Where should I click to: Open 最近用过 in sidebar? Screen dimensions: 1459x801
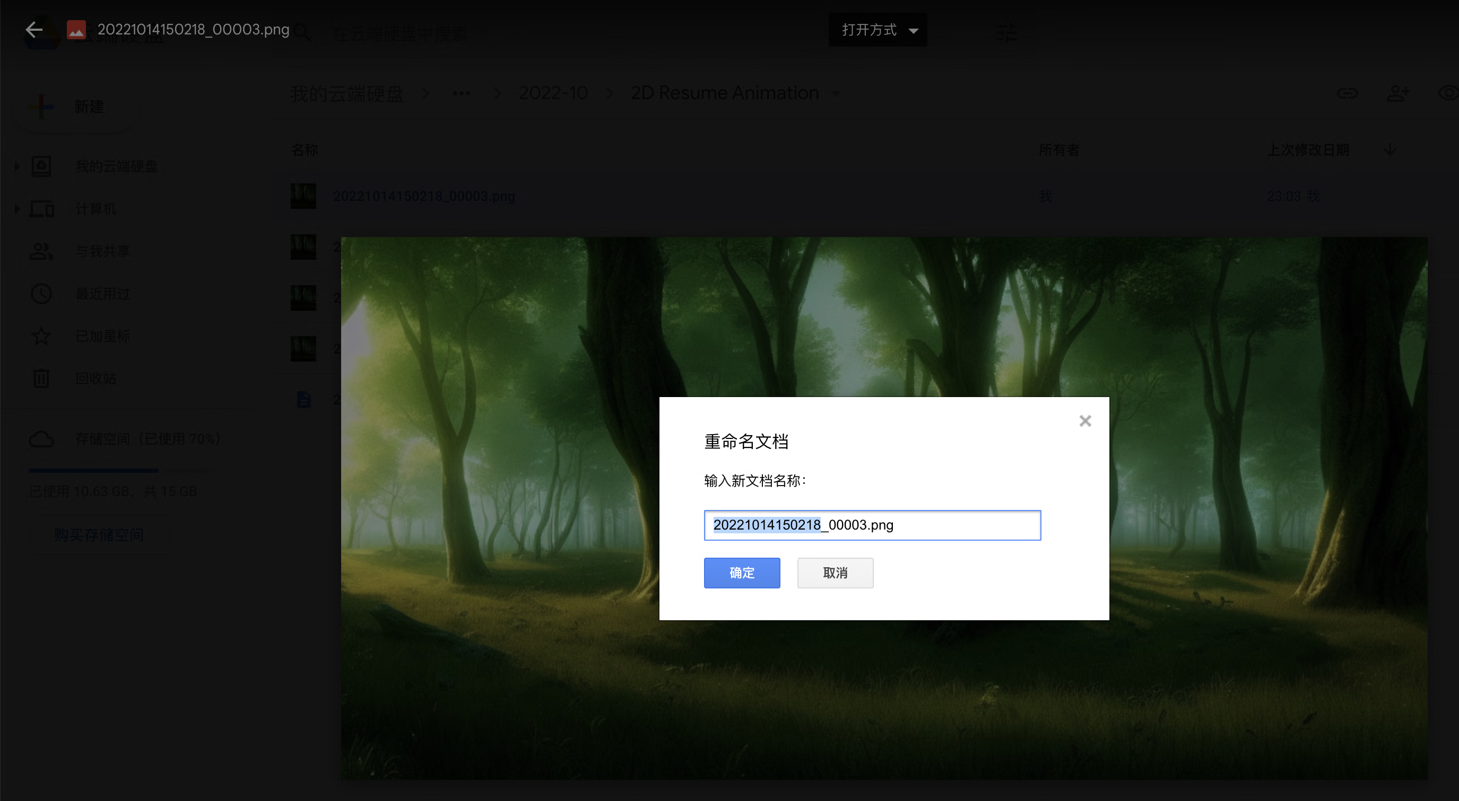point(102,294)
